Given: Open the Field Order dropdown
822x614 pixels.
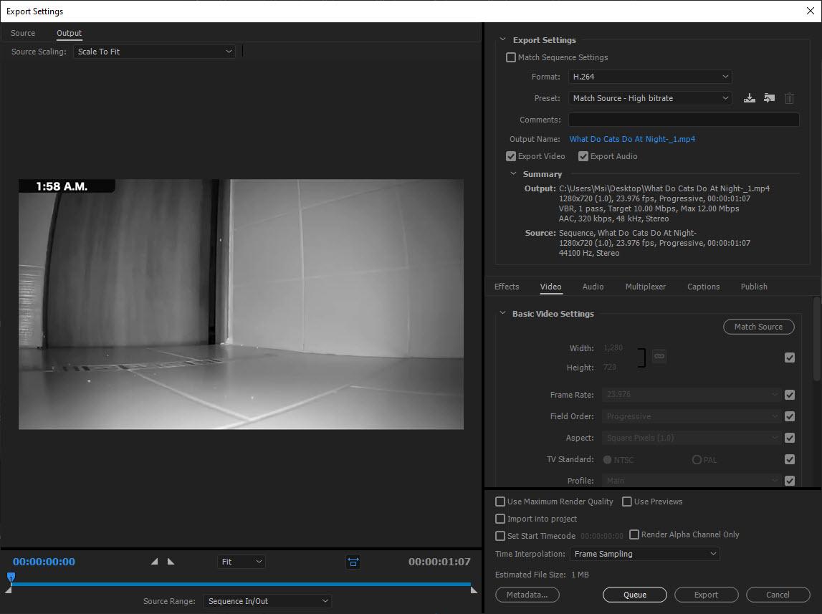Looking at the screenshot, I should (692, 416).
